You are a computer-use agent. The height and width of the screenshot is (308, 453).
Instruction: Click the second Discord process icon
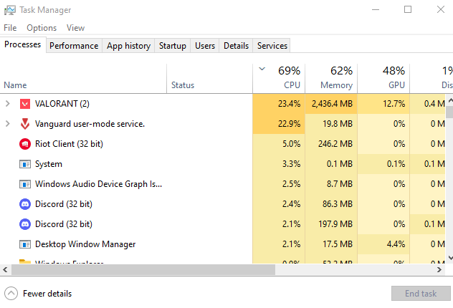25,224
